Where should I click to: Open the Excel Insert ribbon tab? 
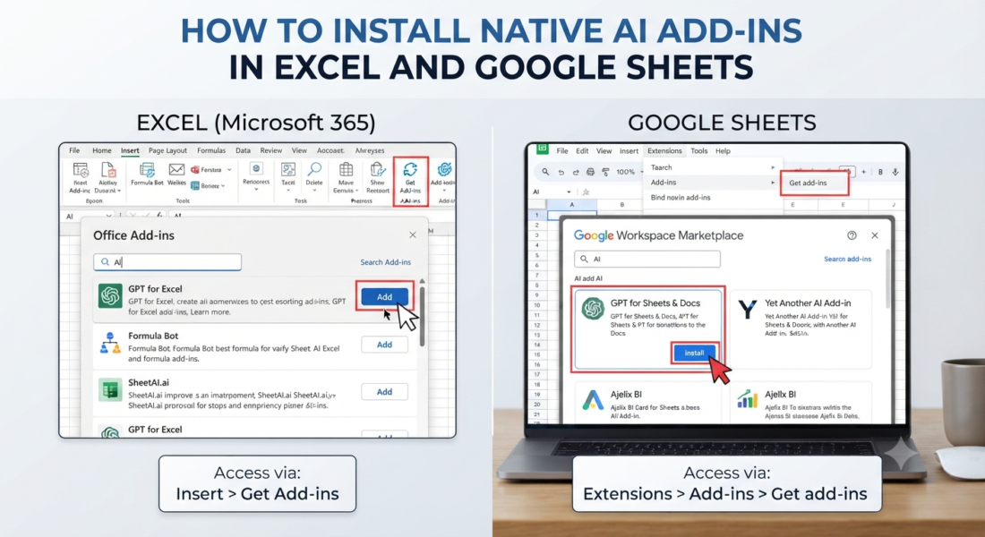[x=130, y=150]
